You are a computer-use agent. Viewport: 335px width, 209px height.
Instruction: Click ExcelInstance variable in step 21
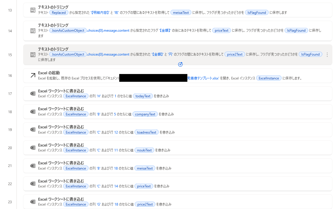click(76, 168)
